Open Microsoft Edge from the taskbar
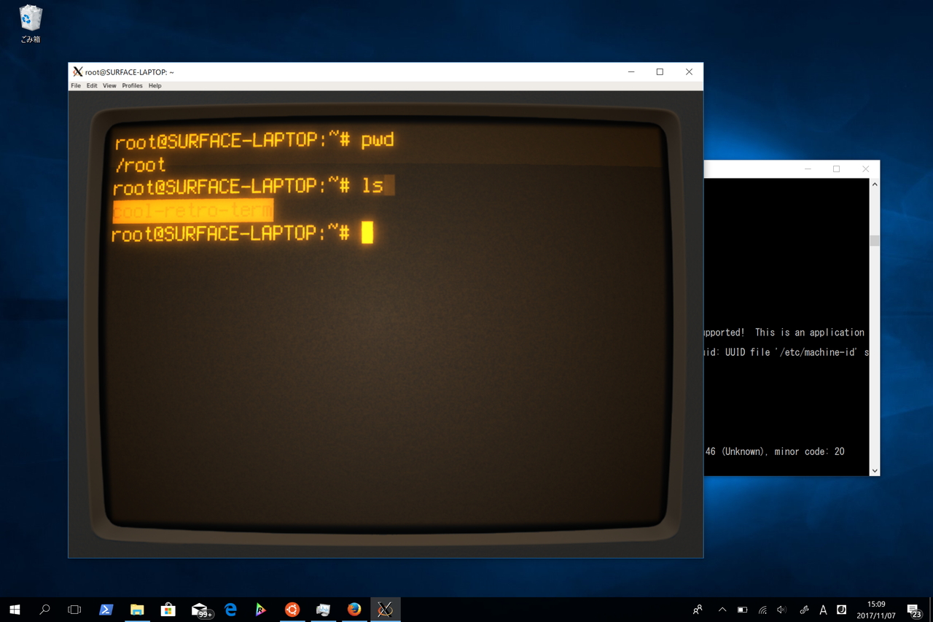The height and width of the screenshot is (622, 933). click(x=230, y=609)
